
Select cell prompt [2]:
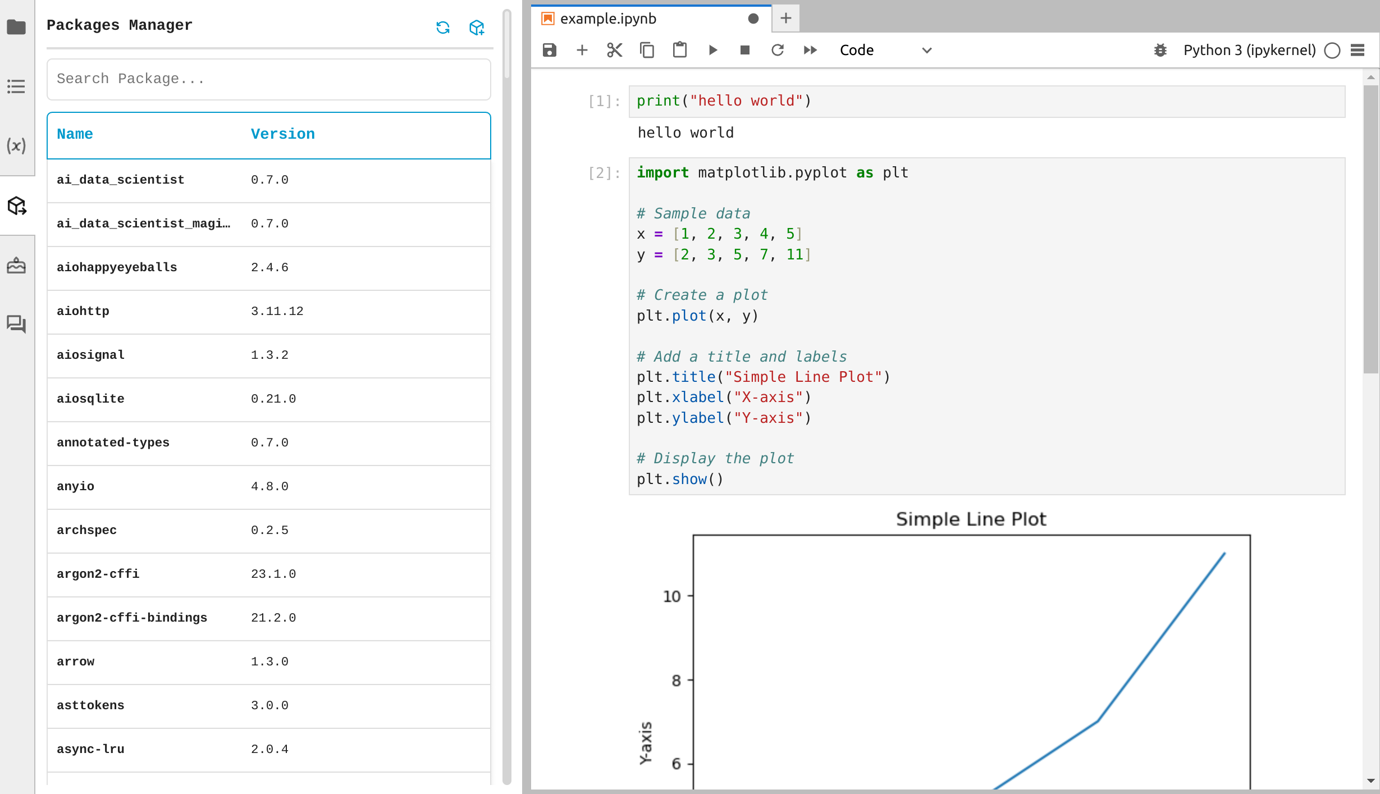[x=604, y=173]
